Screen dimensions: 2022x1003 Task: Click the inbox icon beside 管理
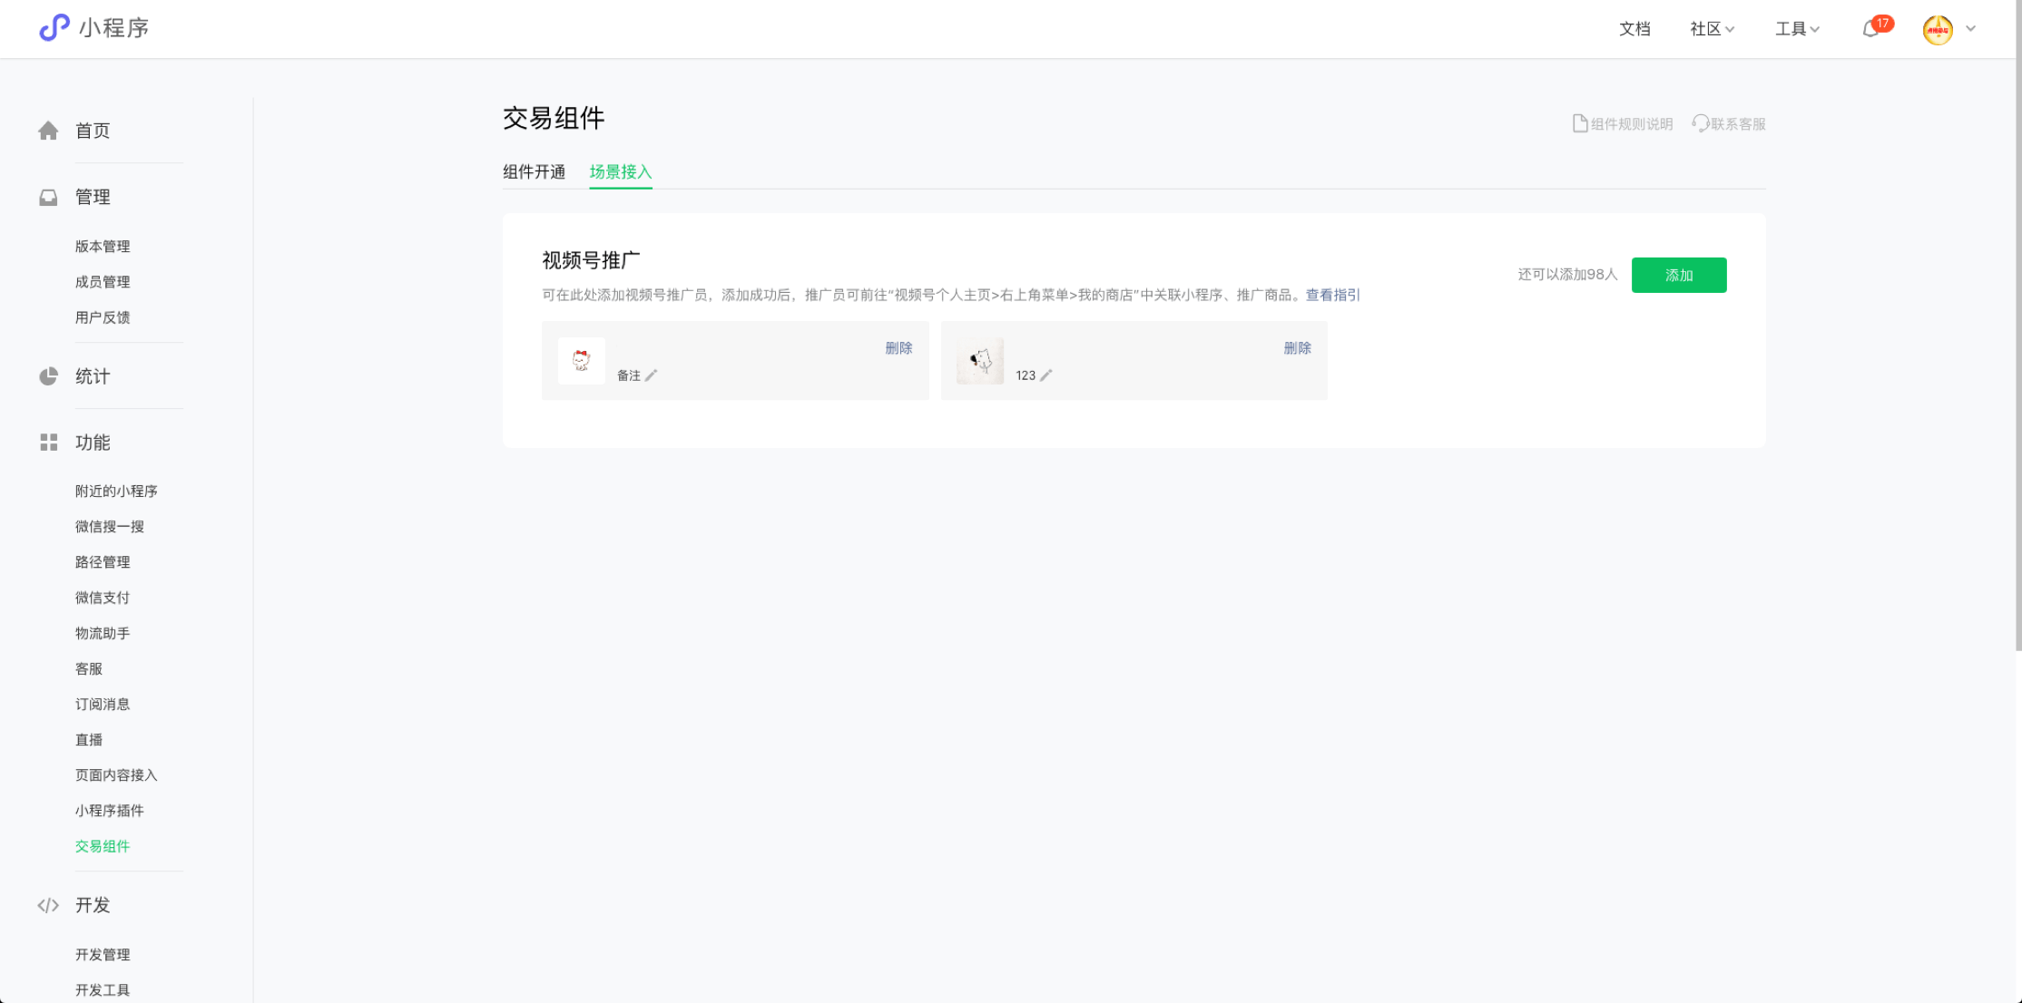pos(48,197)
